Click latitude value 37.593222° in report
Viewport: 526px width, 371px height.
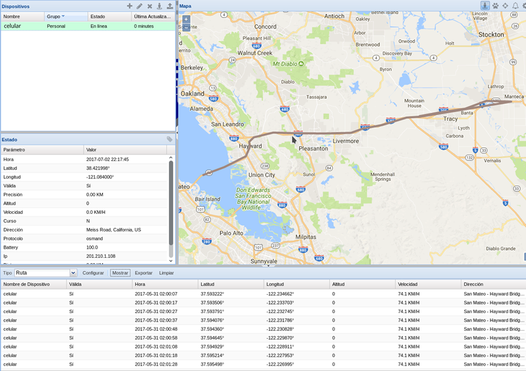tap(212, 294)
